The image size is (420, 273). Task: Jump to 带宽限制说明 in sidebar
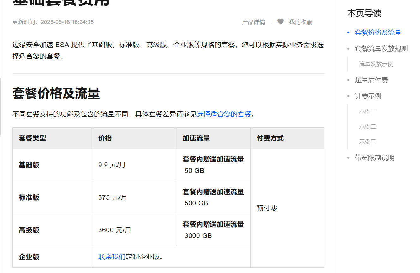point(374,158)
